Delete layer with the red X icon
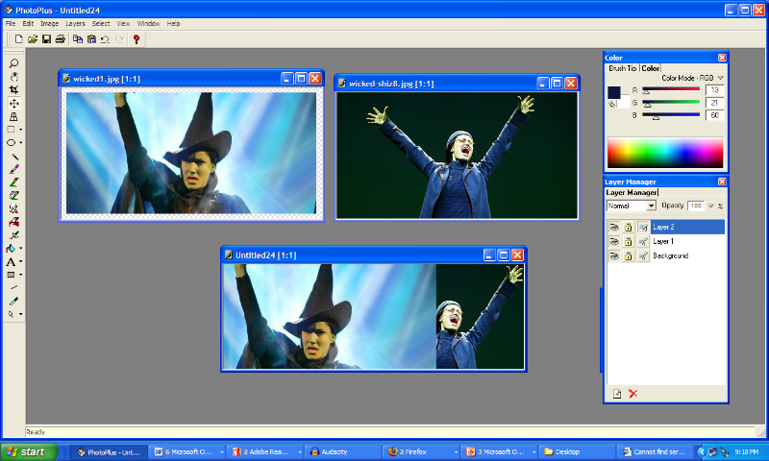This screenshot has width=769, height=461. click(x=633, y=394)
